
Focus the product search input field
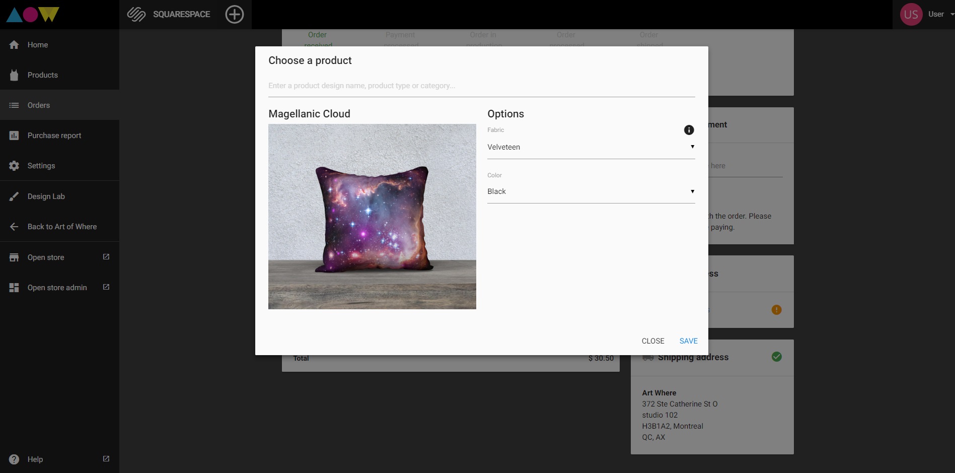coord(482,86)
